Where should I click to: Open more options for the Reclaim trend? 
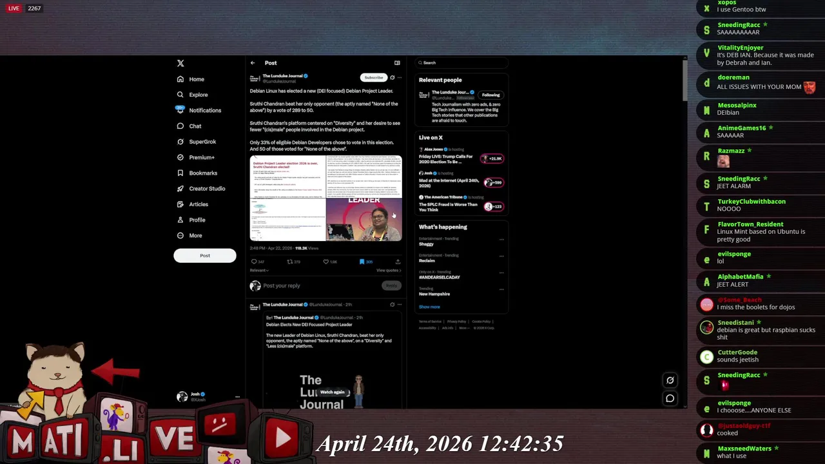(x=501, y=256)
